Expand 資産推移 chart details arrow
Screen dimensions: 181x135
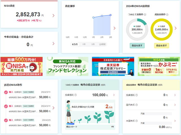114,28
